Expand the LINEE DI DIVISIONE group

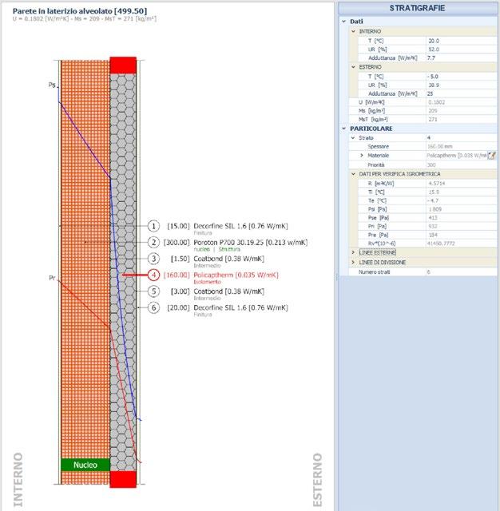(353, 263)
